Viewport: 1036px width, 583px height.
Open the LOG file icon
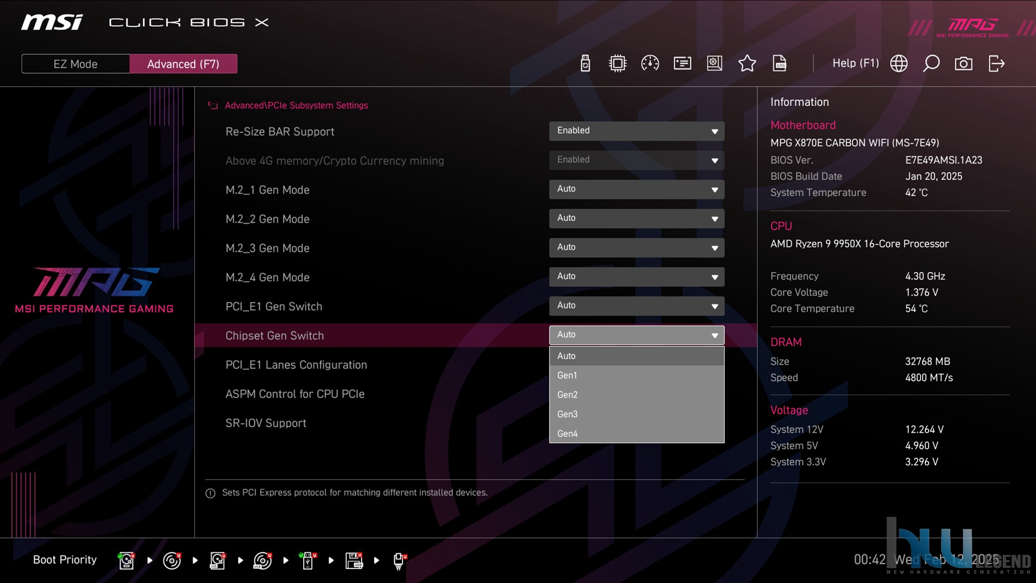pos(779,64)
